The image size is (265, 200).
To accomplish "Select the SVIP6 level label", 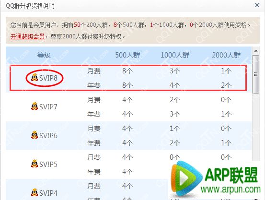I will 48,136.
